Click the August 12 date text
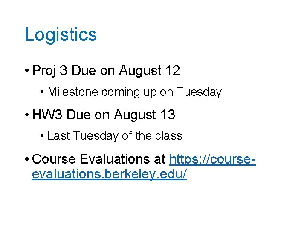This screenshot has width=307, height=230. tap(149, 70)
